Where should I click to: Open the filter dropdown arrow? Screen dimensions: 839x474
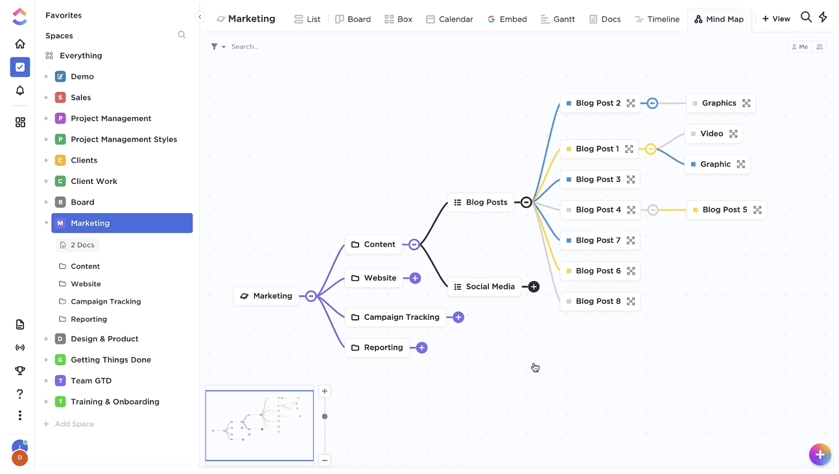(224, 47)
